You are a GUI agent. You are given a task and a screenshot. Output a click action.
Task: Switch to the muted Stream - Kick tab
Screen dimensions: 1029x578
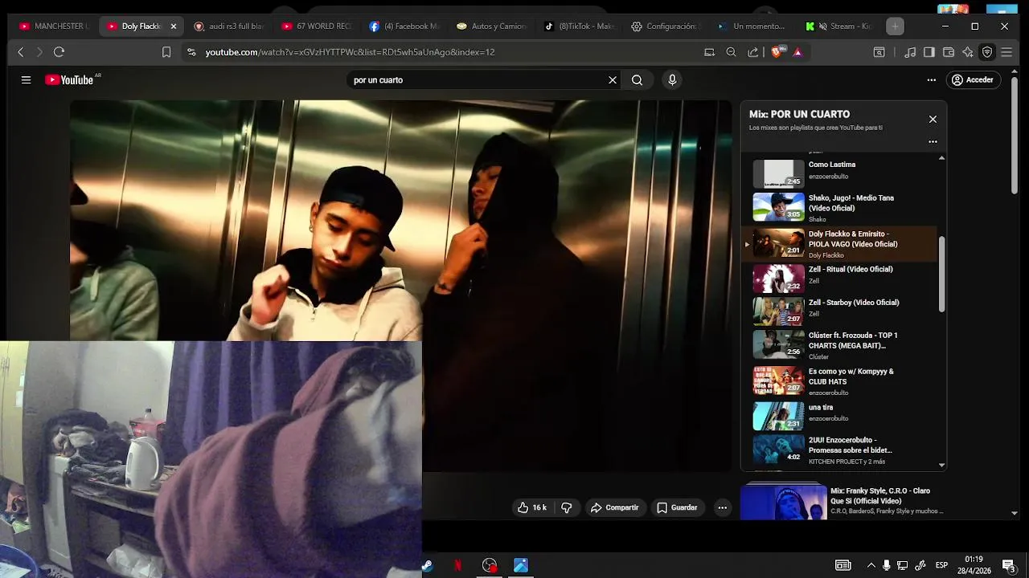pos(841,26)
